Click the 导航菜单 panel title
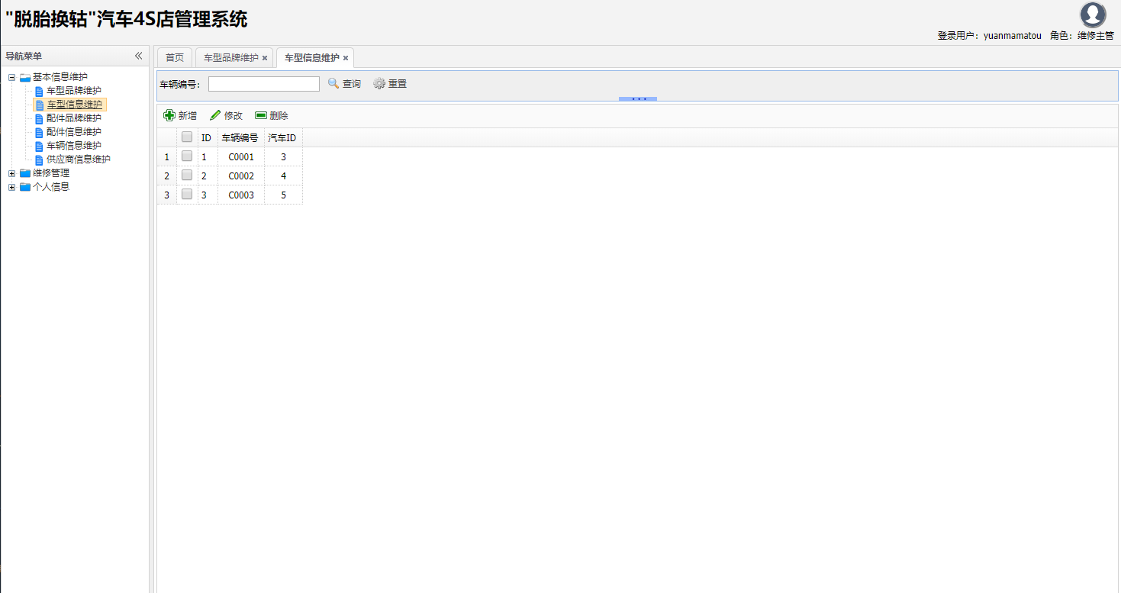 pyautogui.click(x=24, y=56)
